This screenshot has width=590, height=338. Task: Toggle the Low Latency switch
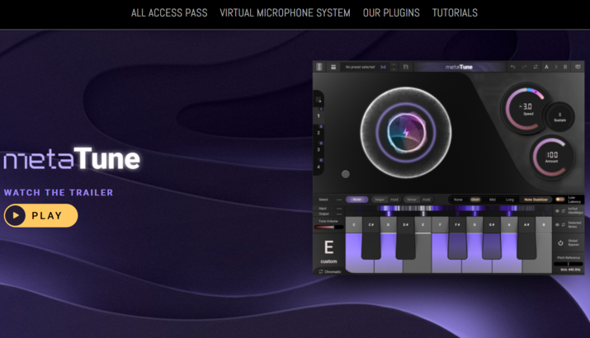tap(560, 199)
